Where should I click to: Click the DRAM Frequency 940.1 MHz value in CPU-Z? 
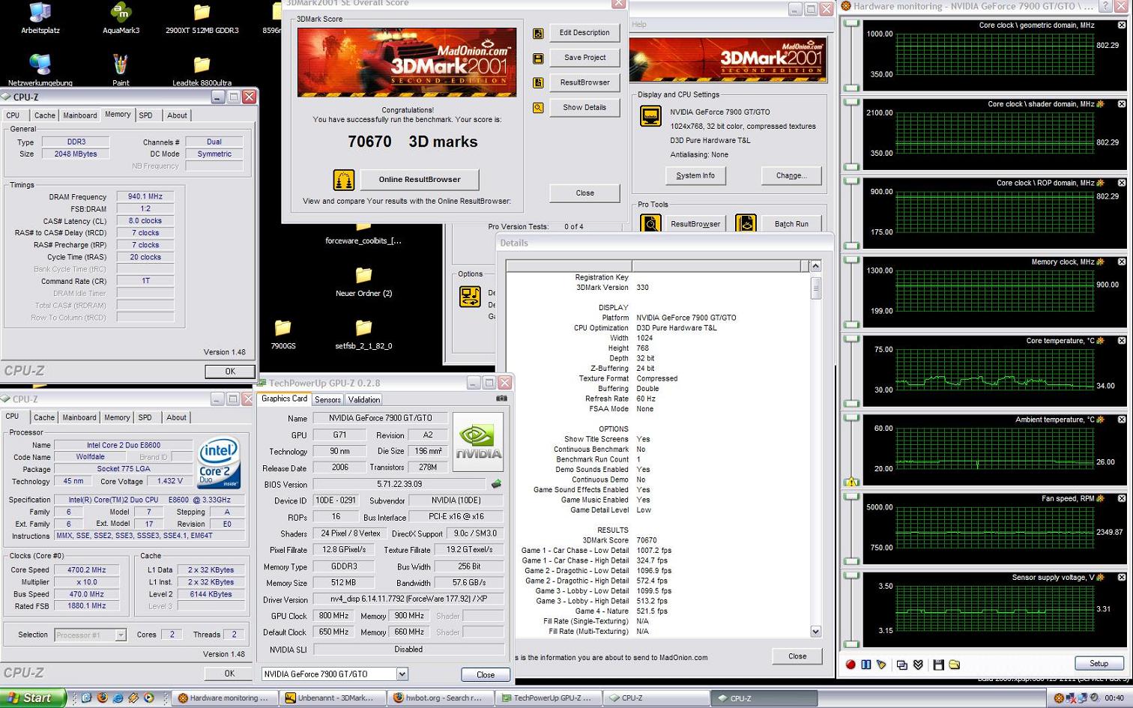[x=145, y=196]
